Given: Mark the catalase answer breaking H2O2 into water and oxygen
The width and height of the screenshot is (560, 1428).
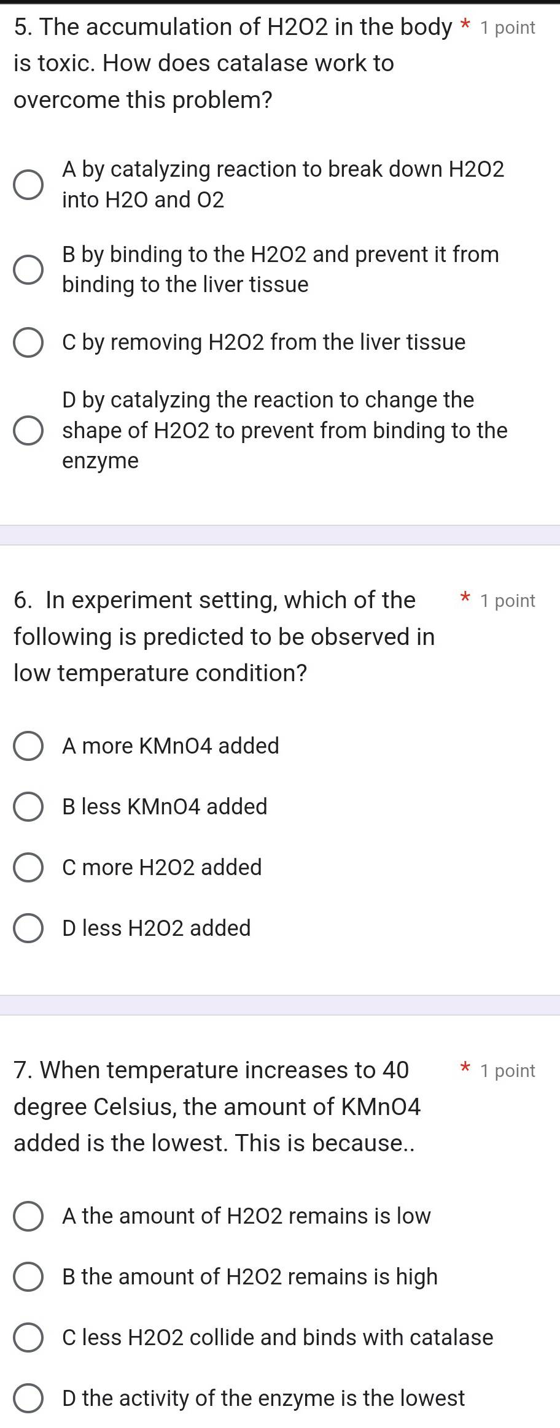Looking at the screenshot, I should point(27,183).
